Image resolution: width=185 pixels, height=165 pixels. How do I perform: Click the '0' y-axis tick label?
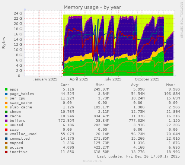[19, 76]
